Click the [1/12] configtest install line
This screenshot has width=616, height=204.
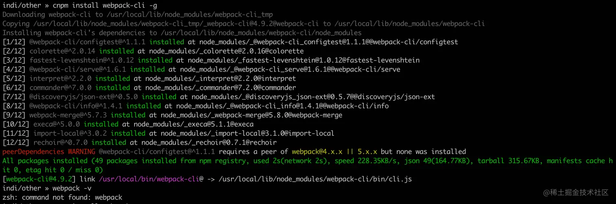tap(230, 42)
